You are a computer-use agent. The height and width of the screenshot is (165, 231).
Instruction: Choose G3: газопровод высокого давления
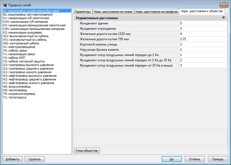(28, 65)
